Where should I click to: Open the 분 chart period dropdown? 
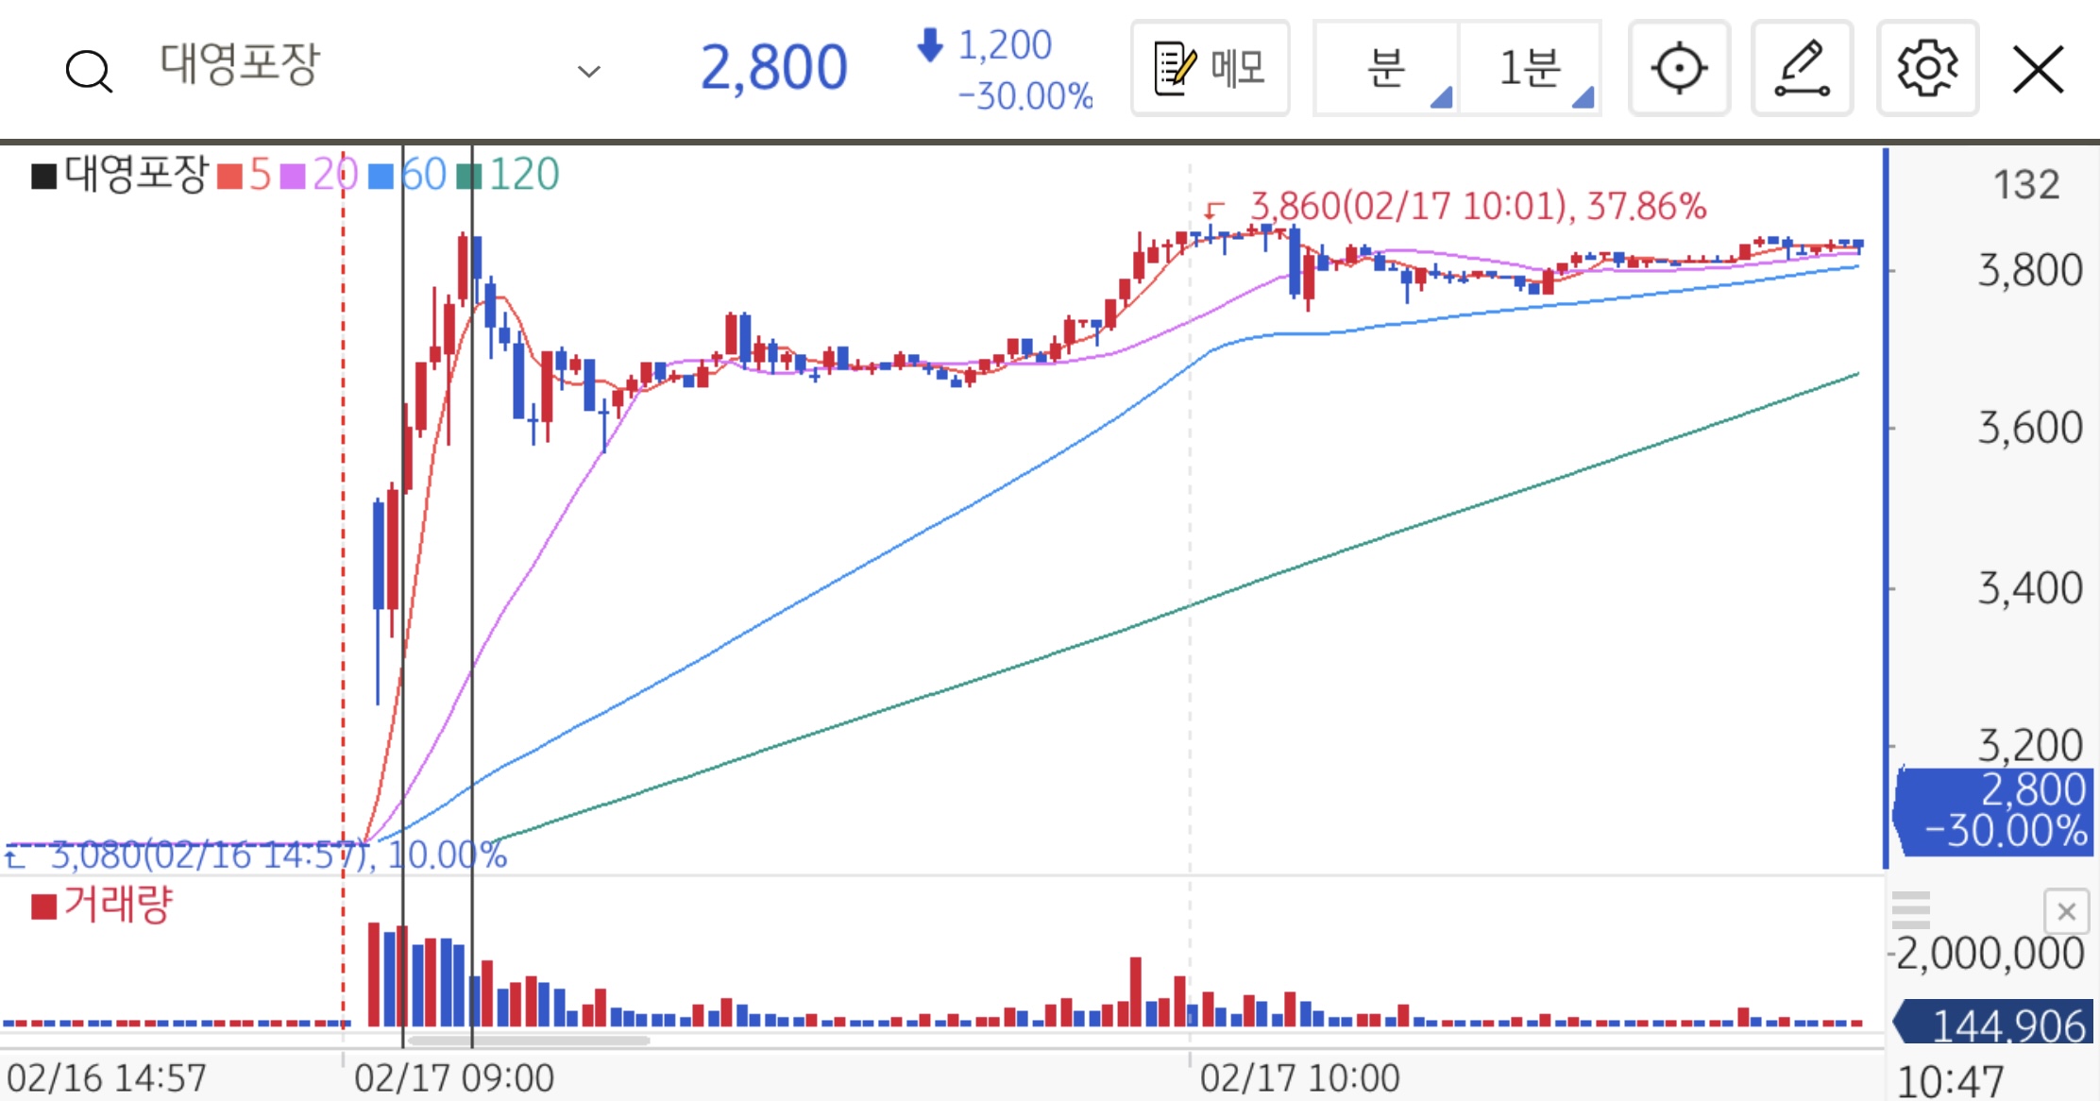tap(1386, 68)
